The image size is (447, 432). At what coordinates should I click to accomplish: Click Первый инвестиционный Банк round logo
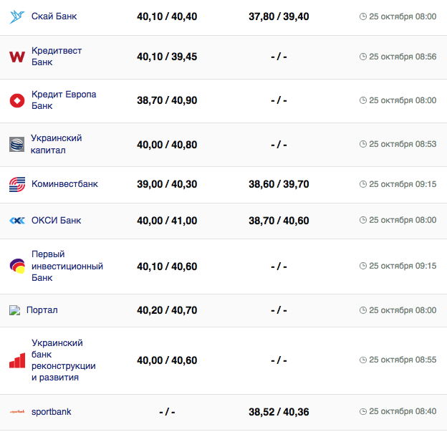point(17,266)
